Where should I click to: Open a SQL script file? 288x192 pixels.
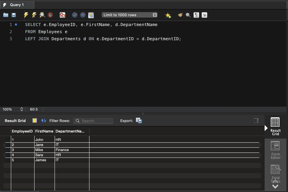[6, 15]
